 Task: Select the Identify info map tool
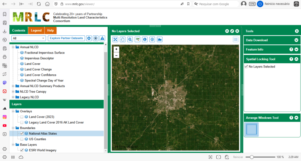(x=145, y=40)
